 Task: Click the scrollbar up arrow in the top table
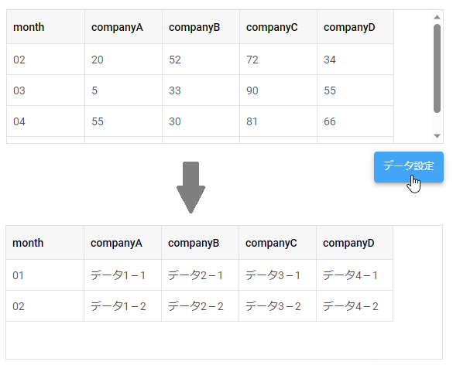coord(437,17)
